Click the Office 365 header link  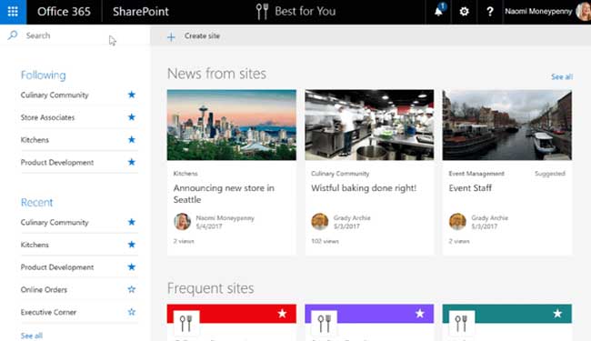tap(64, 12)
